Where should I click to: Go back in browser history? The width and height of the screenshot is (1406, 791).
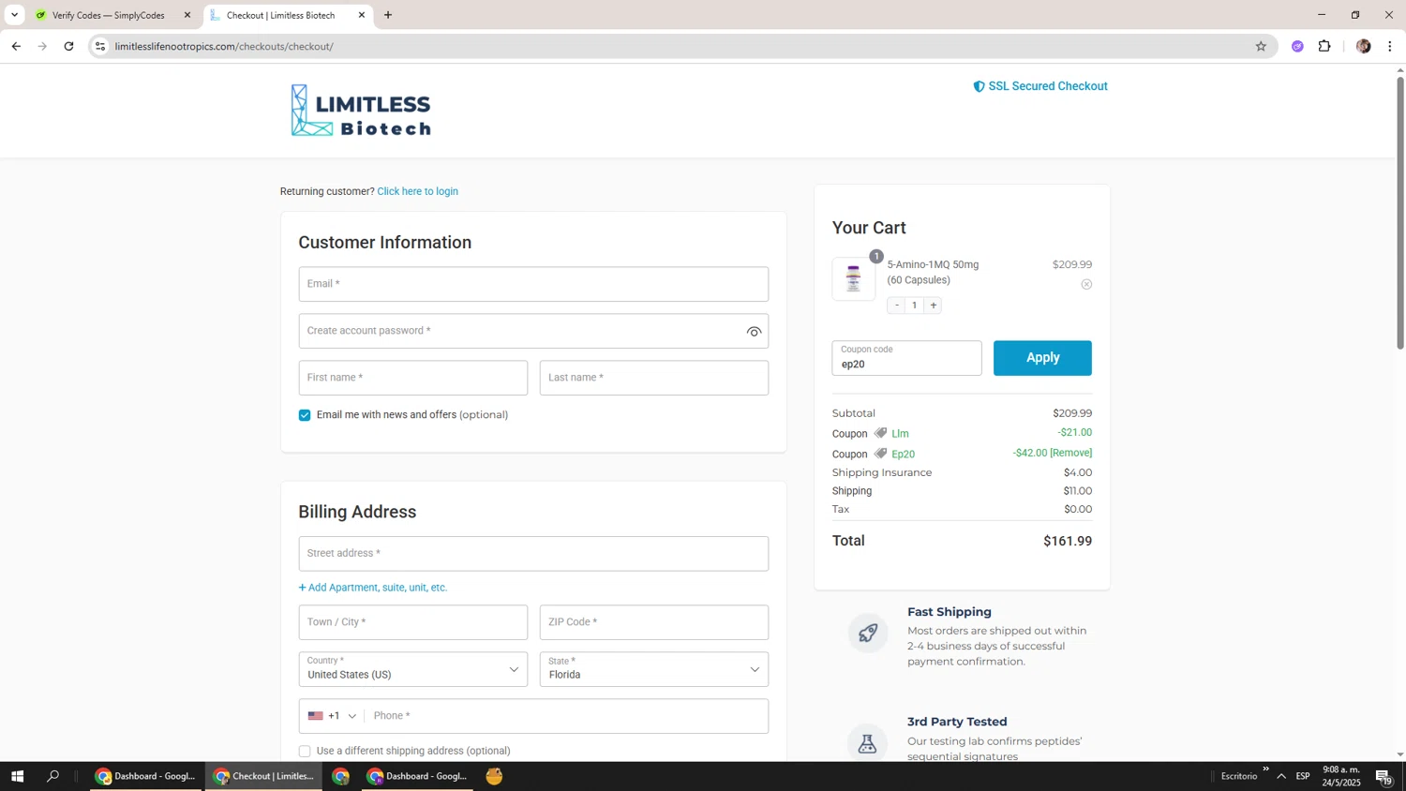tap(16, 46)
